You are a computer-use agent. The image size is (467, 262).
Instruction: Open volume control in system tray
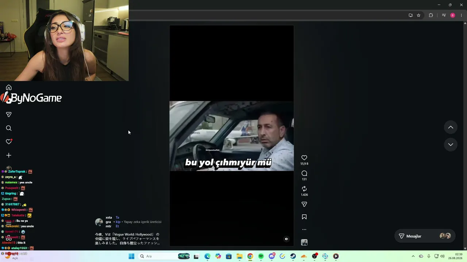443,256
